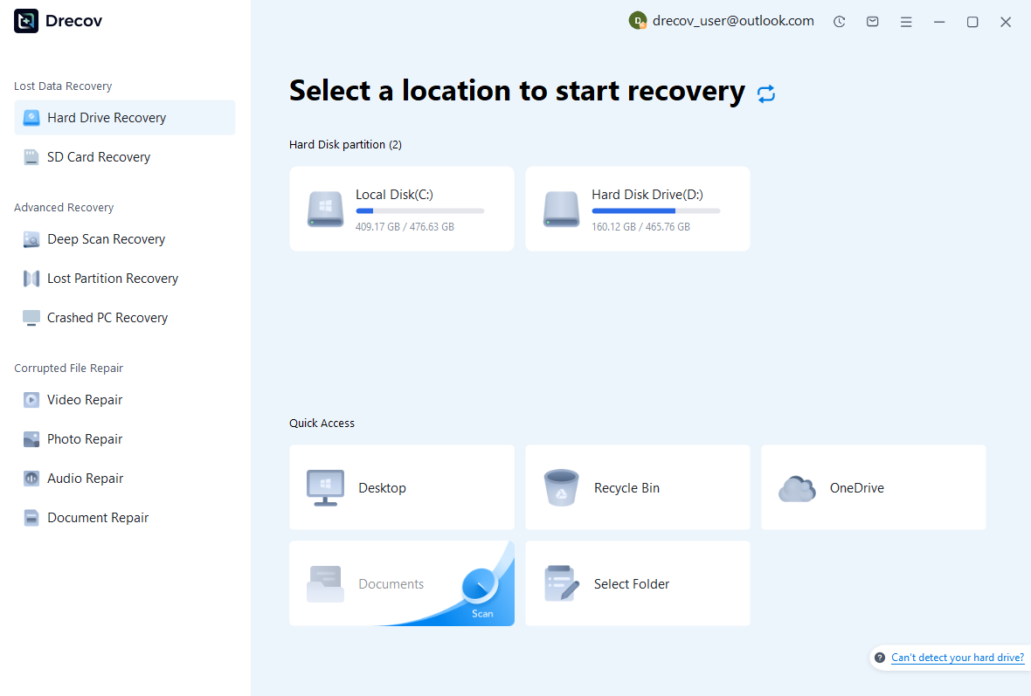The width and height of the screenshot is (1031, 696).
Task: Select Hard Drive Recovery in sidebar
Action: (x=125, y=118)
